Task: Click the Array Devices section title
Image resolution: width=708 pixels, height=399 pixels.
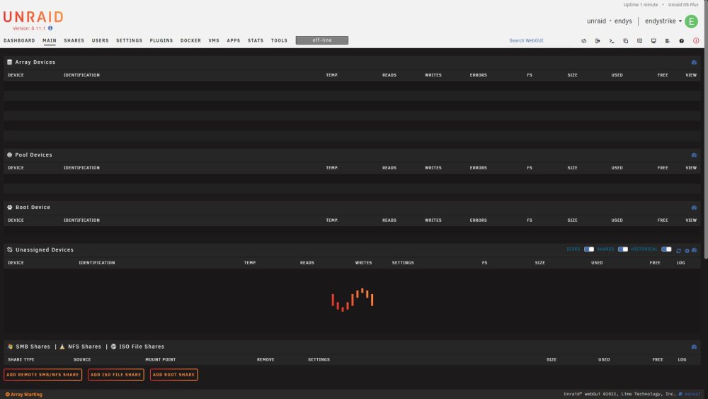Action: tap(35, 62)
